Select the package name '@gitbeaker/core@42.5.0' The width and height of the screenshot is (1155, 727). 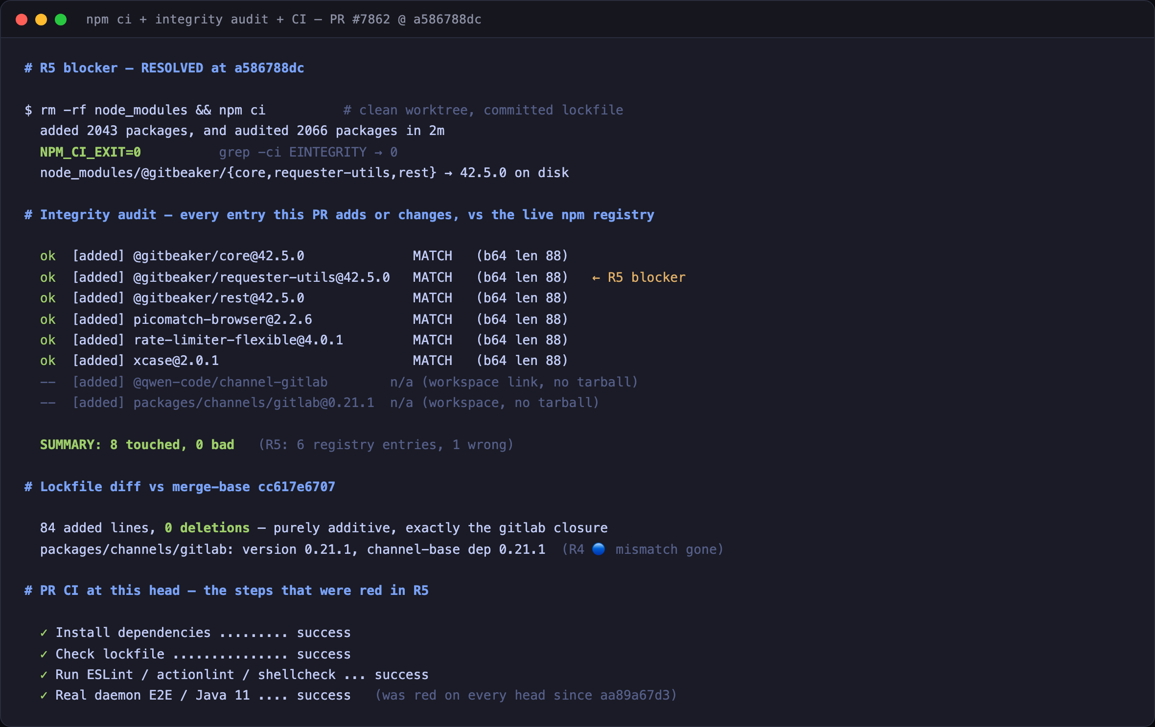219,256
